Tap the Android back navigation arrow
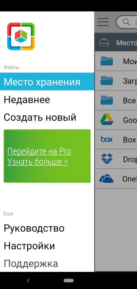The image size is (137, 289). [x=28, y=280]
